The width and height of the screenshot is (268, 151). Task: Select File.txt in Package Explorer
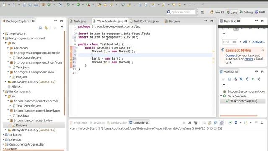16,86
